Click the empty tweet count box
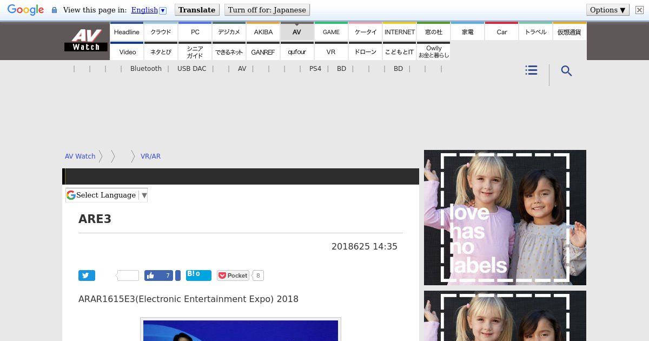The height and width of the screenshot is (341, 649). [128, 276]
